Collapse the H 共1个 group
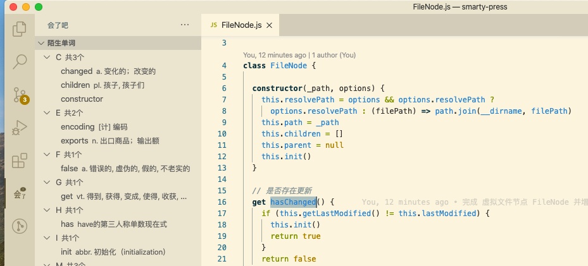Screen dimensions: 588x266 [x=47, y=210]
